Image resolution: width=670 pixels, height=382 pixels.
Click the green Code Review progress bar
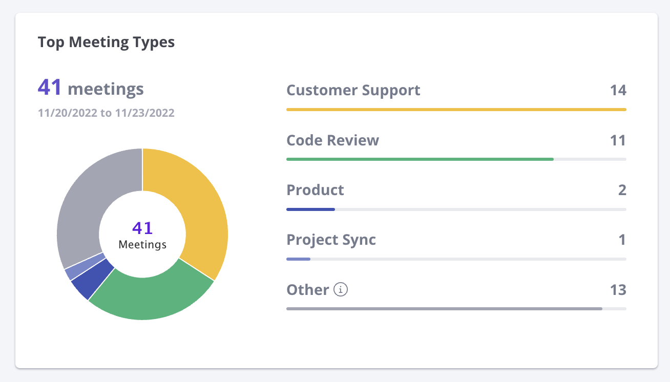[420, 159]
